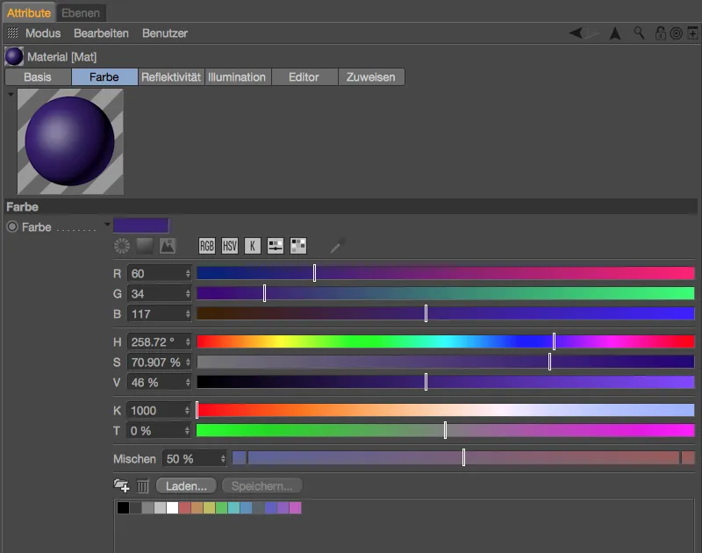
Task: Switch to the Attribute tab
Action: coord(29,13)
